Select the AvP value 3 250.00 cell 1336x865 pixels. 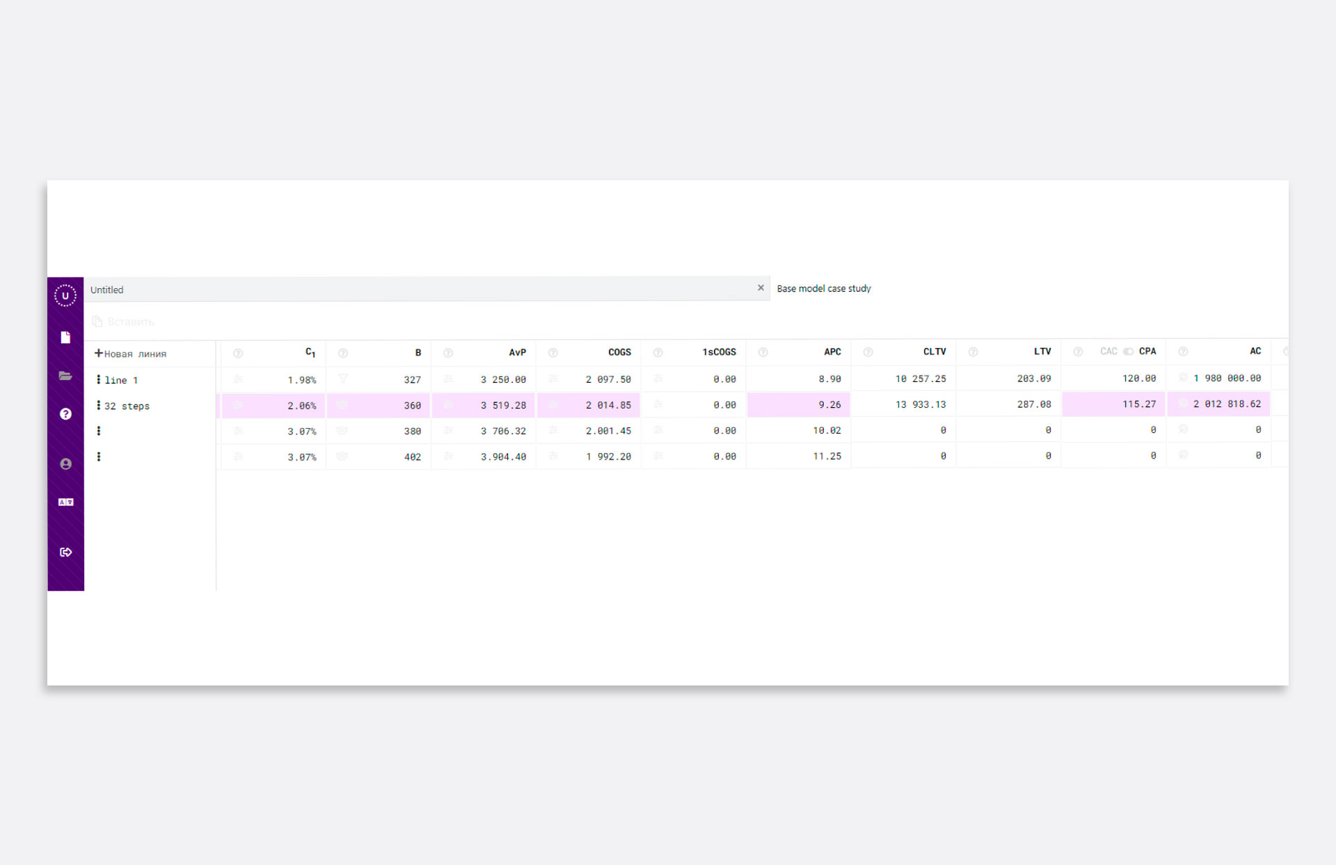coord(503,379)
